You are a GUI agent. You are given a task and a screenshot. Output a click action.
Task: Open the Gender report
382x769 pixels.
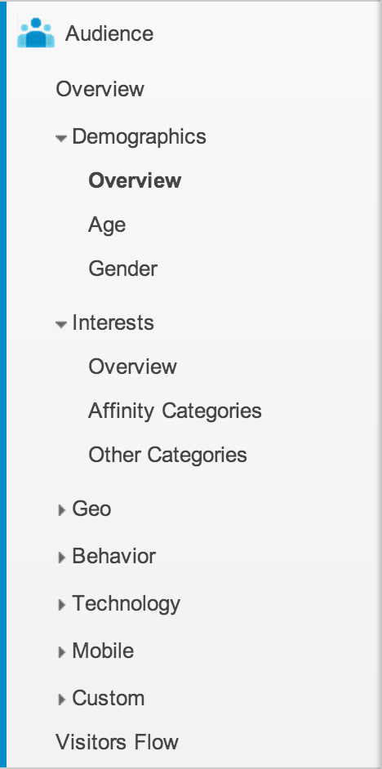[x=122, y=269]
